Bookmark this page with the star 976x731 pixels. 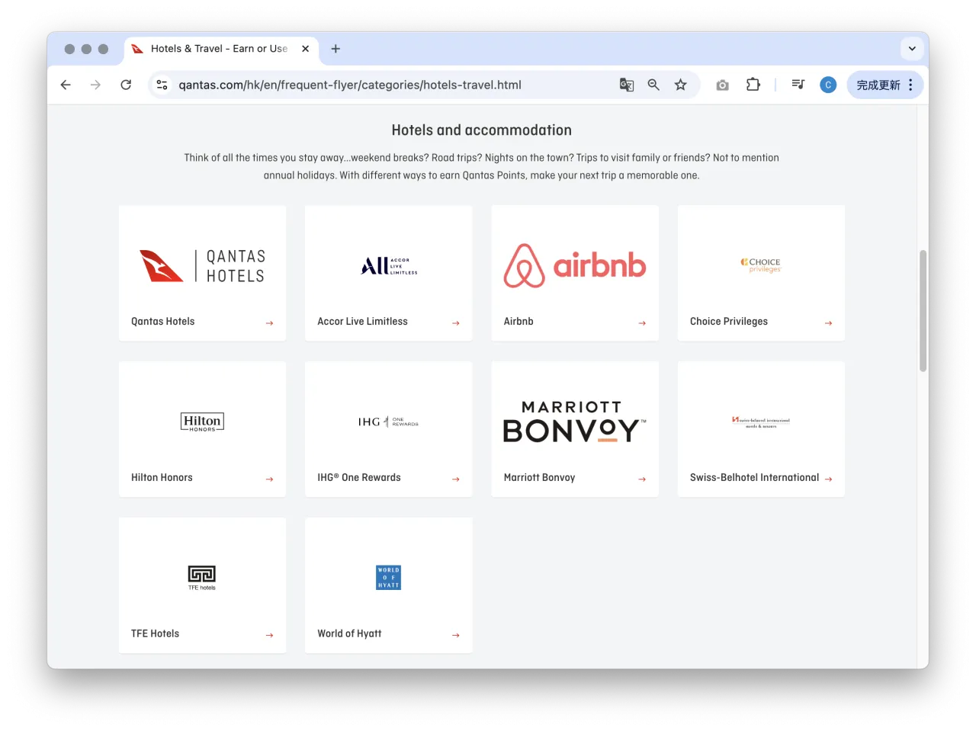point(681,85)
